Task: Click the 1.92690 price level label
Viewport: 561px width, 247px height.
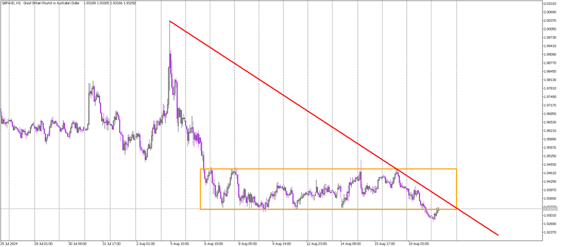Action: (x=551, y=224)
